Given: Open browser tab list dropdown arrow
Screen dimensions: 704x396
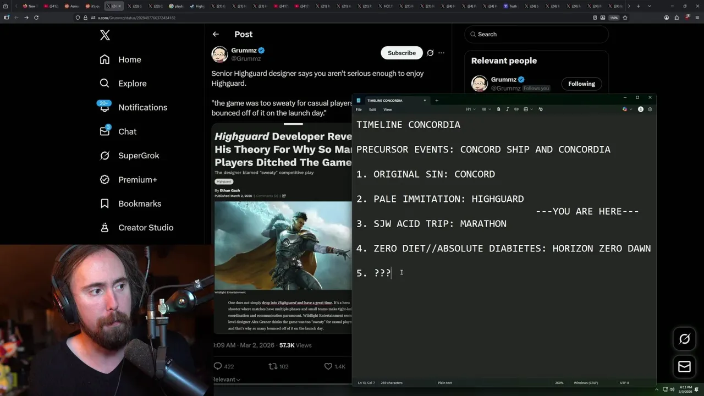Looking at the screenshot, I should click(651, 6).
